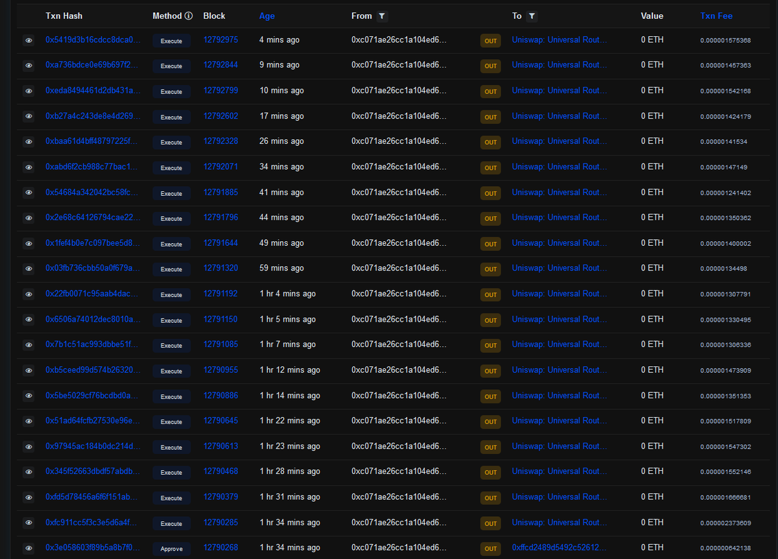This screenshot has height=559, width=778.
Task: Click the eye preview icon for transaction 0x1fef4b0e7c097bee5d8
Action: [x=29, y=244]
